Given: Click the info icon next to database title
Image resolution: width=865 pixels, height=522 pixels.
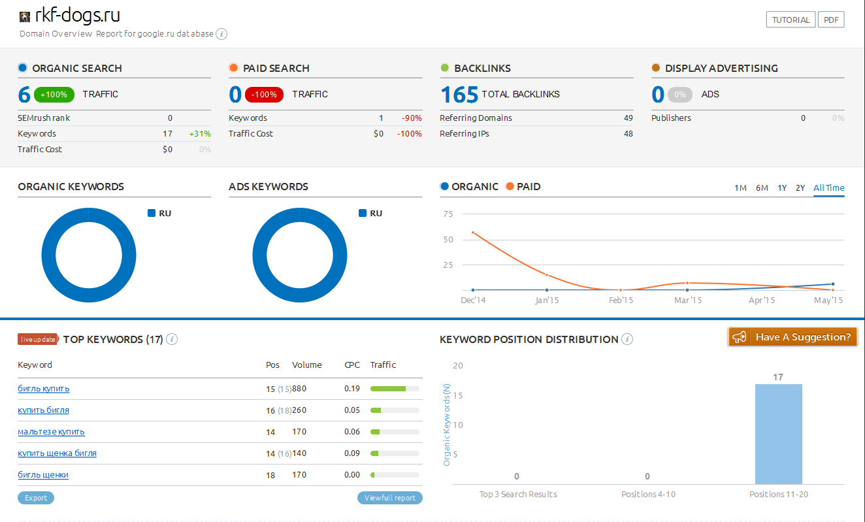Looking at the screenshot, I should click(221, 34).
